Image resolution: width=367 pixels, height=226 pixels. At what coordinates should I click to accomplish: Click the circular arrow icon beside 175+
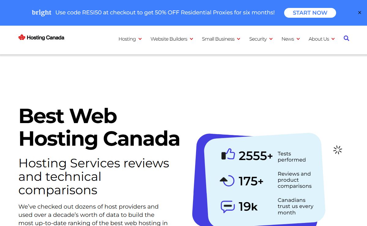(x=227, y=181)
